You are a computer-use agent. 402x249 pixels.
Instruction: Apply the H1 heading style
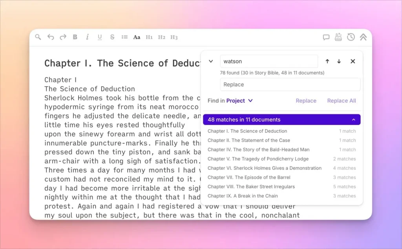149,37
